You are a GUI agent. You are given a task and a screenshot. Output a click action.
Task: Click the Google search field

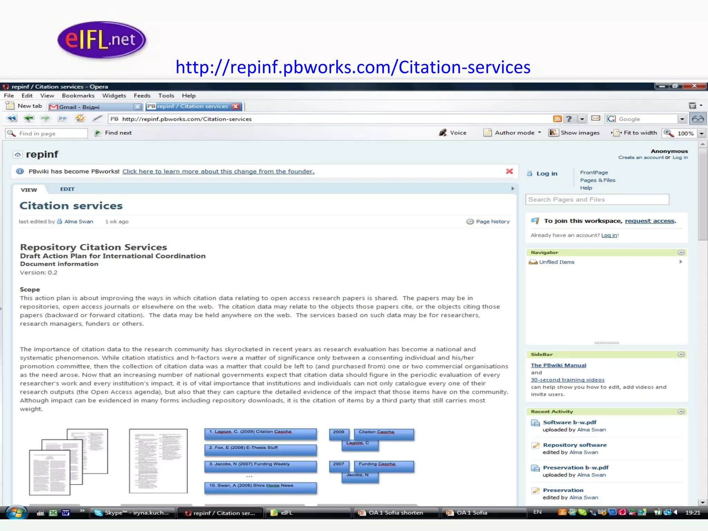pyautogui.click(x=647, y=119)
